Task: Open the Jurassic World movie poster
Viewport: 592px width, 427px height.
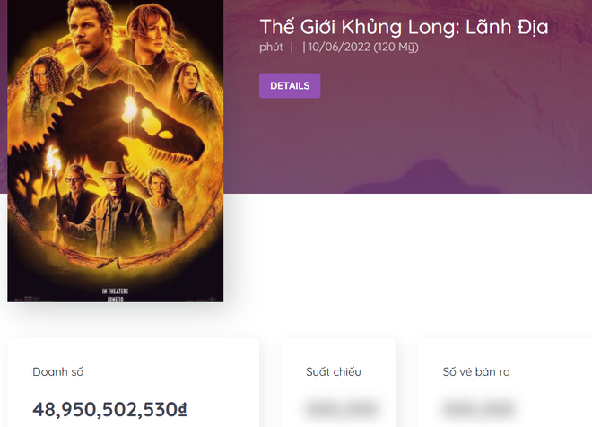Action: pyautogui.click(x=115, y=151)
